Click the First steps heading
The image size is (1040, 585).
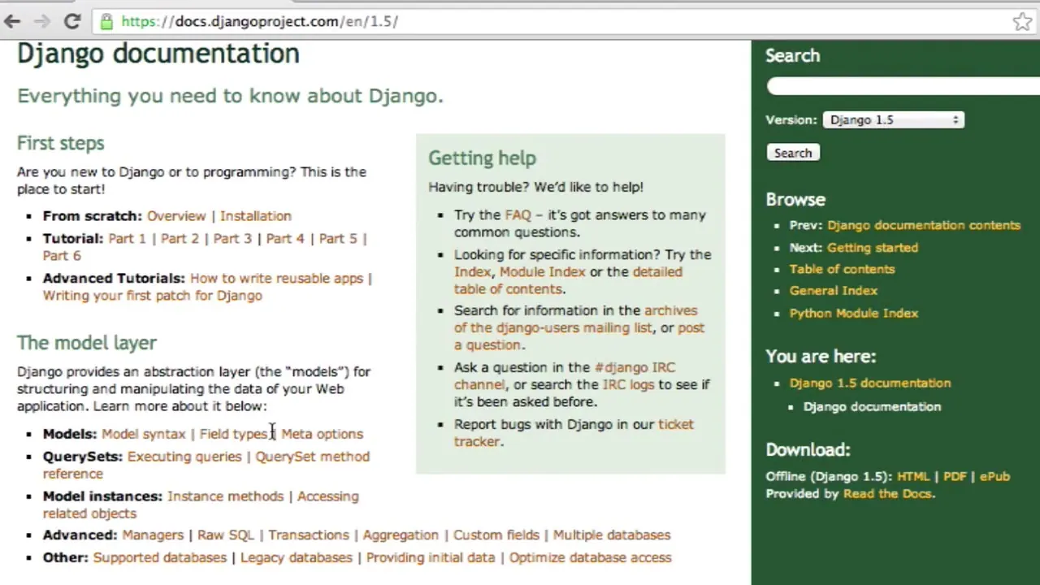61,143
